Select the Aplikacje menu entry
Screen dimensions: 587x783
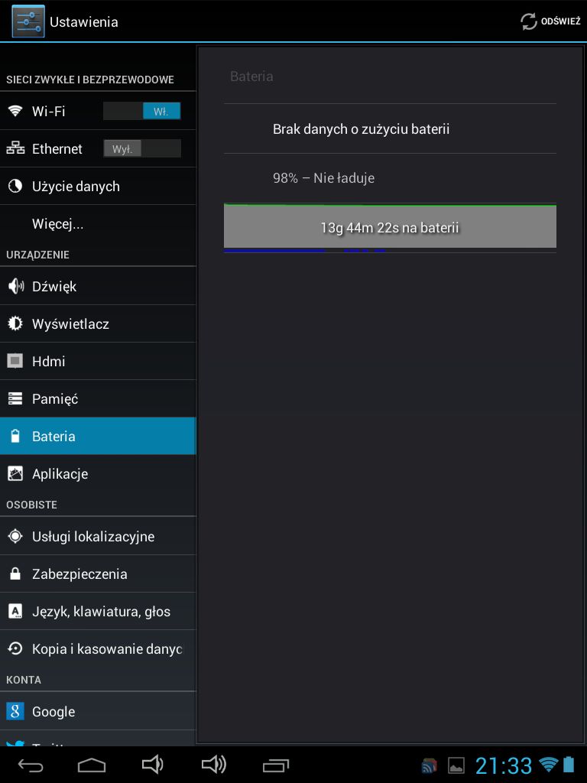98,473
